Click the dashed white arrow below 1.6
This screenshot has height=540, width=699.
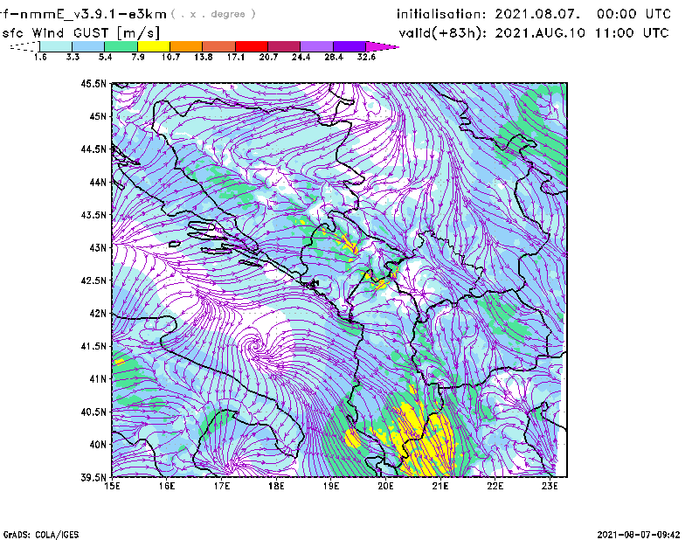(24, 46)
